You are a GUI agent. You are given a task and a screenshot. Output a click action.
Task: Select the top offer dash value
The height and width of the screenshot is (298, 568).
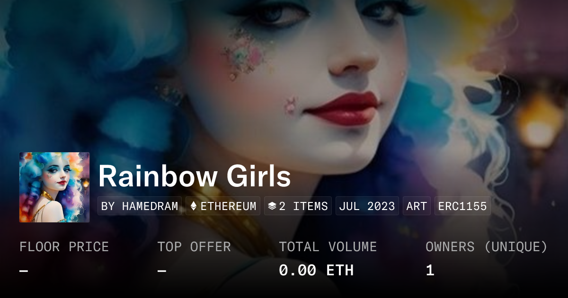tap(162, 271)
